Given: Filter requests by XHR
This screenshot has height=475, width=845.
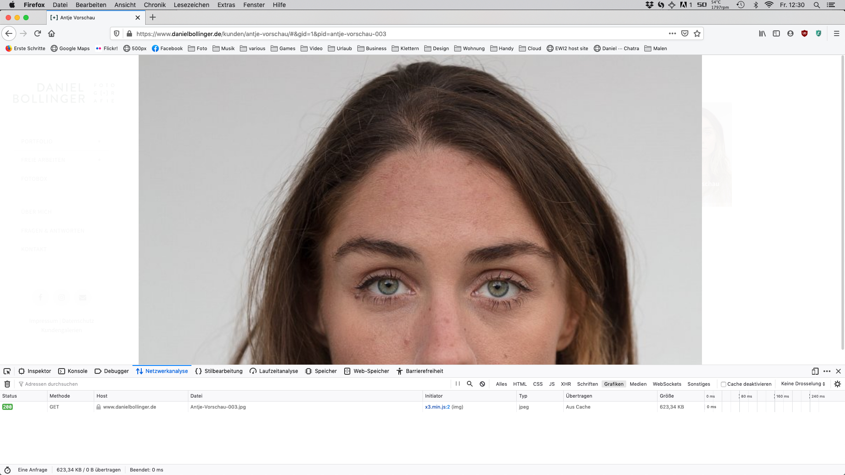Looking at the screenshot, I should coord(566,384).
